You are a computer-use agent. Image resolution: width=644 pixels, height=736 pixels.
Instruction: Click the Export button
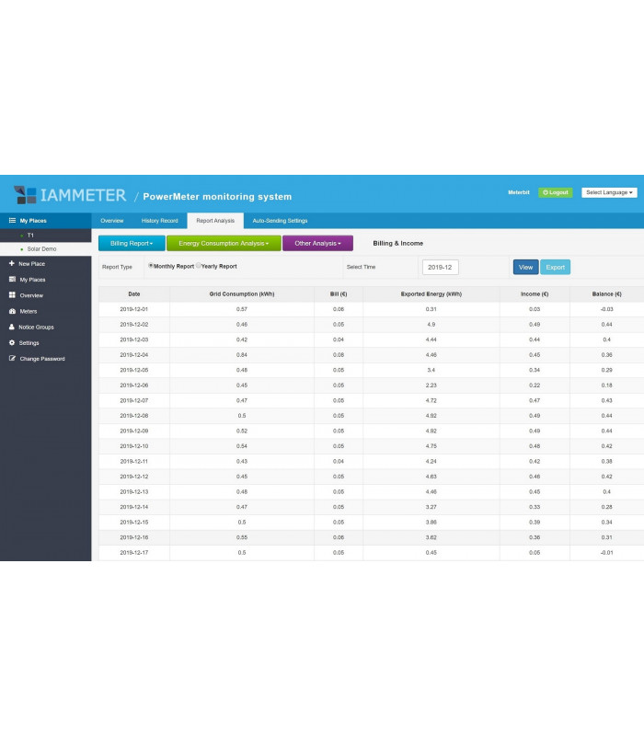pyautogui.click(x=555, y=267)
